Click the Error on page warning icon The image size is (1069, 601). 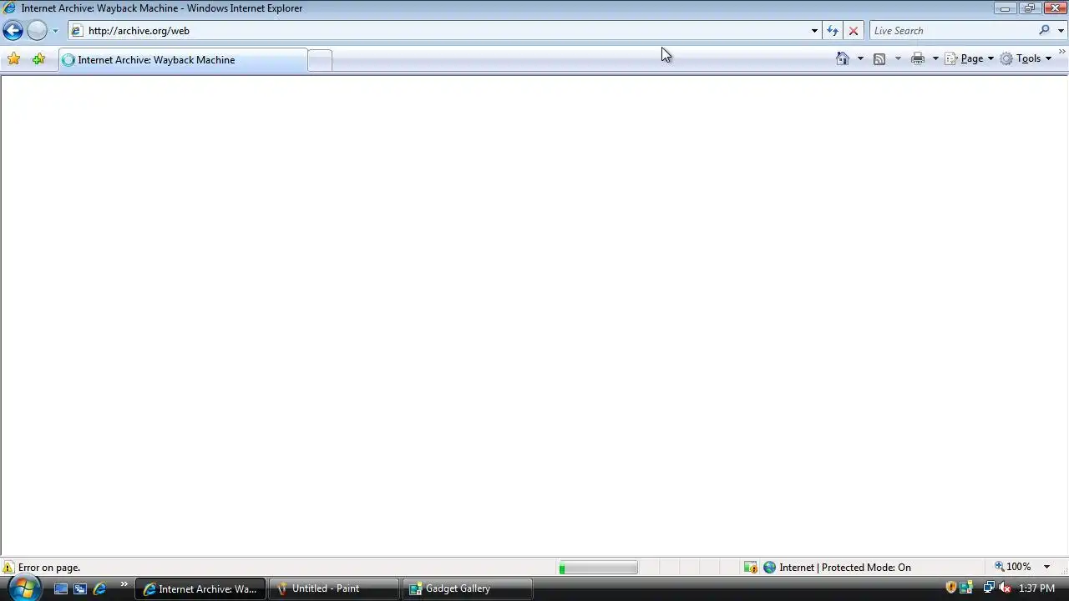8,568
